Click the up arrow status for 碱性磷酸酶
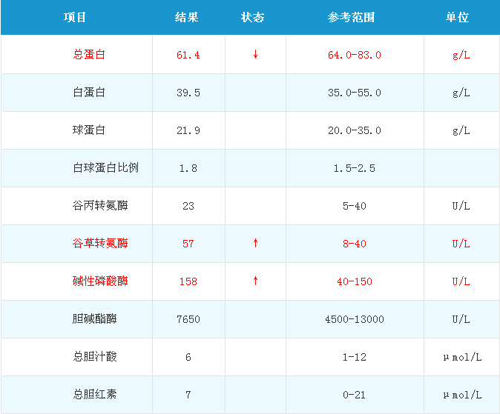 coord(255,281)
